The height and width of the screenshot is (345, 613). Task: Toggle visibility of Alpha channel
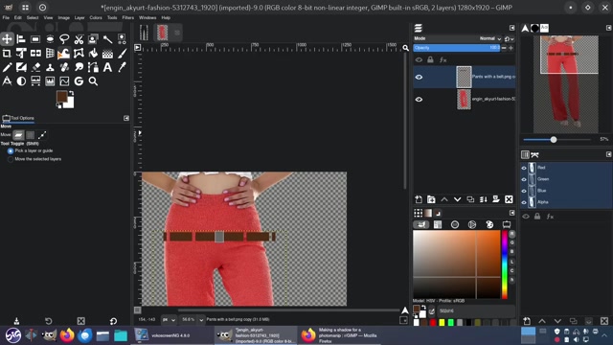coord(524,202)
